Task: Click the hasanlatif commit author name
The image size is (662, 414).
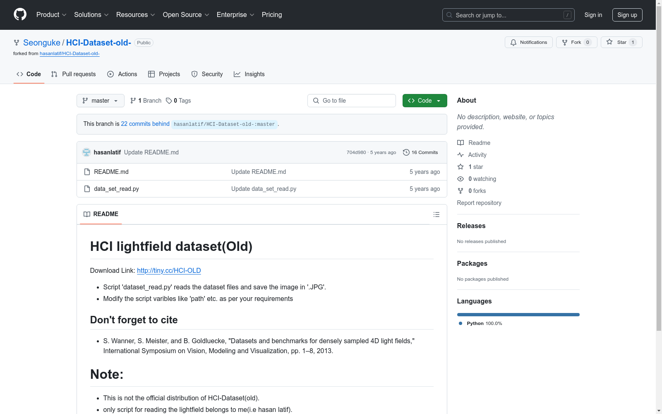Action: pos(107,152)
